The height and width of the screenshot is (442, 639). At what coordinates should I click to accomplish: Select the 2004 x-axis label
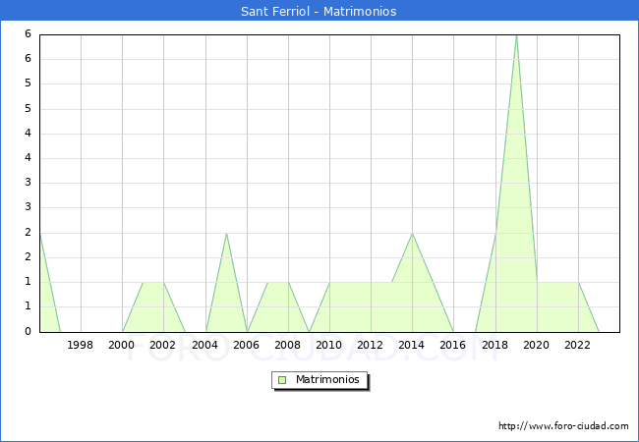204,345
